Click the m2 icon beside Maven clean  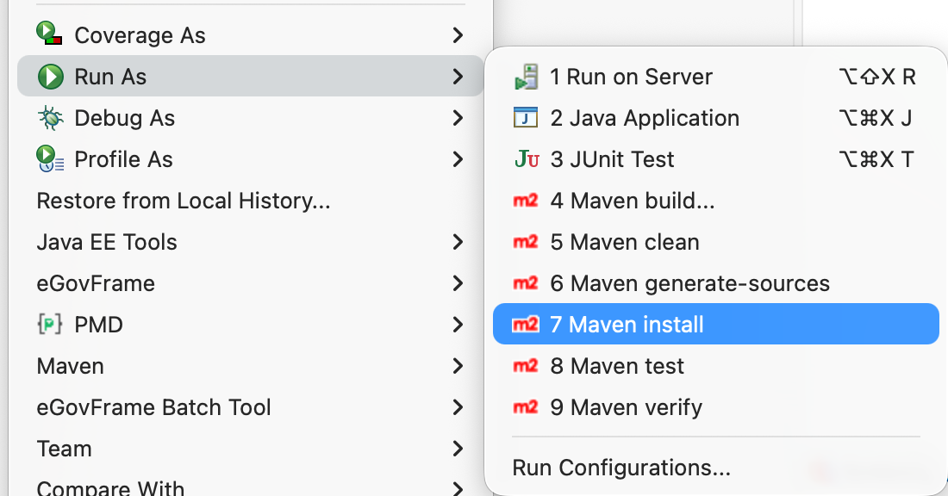525,242
